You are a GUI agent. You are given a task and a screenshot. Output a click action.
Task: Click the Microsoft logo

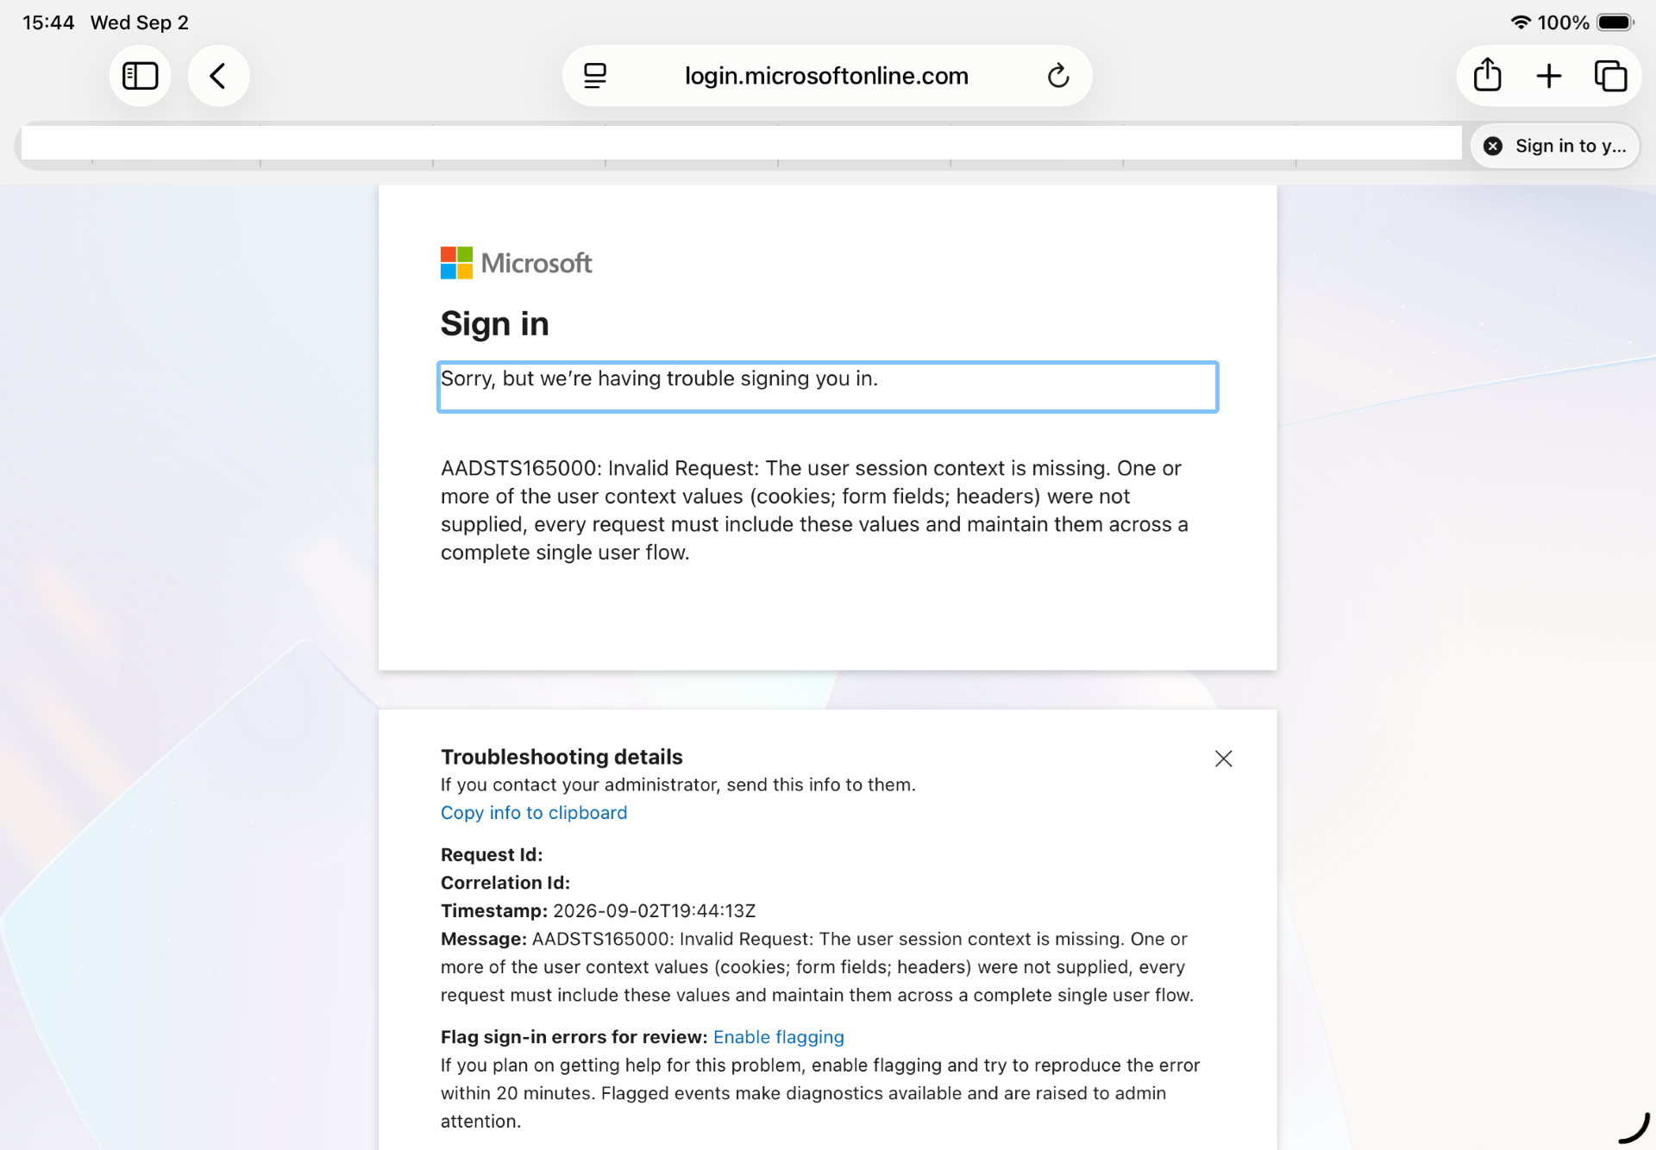click(x=516, y=263)
